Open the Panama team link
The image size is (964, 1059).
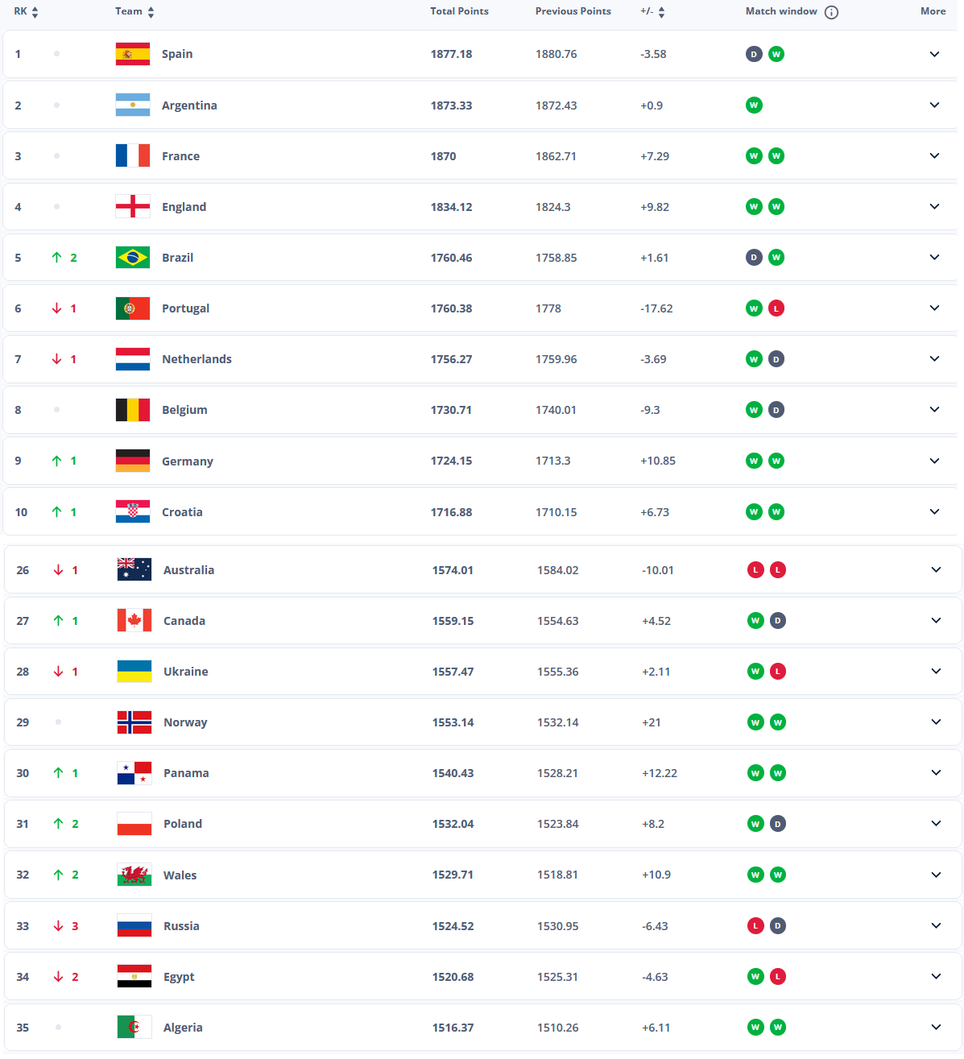coord(186,773)
